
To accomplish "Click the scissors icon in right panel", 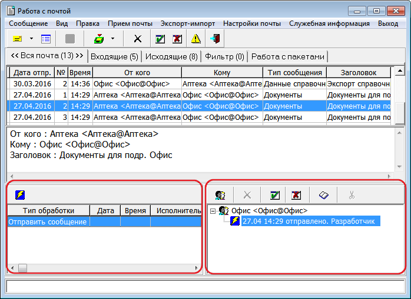I will click(x=352, y=195).
